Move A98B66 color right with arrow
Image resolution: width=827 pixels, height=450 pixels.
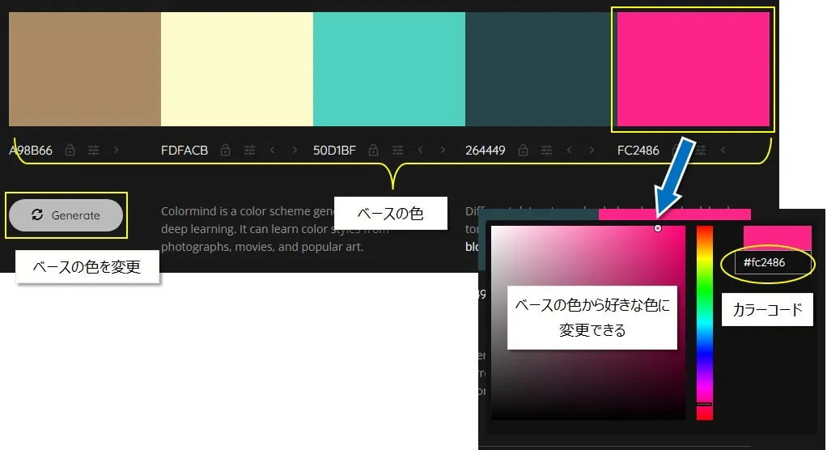pos(117,150)
